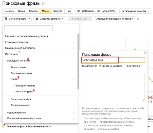Screen dimensions: 153x133
Task: Open the Сравнить сегменты dropdown
Action: 50,19
